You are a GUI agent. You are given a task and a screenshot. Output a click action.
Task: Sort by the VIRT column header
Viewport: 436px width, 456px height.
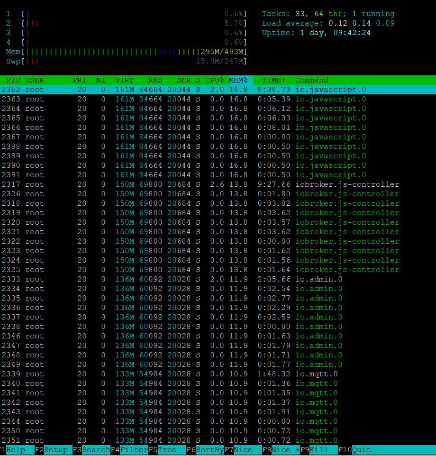[x=125, y=80]
